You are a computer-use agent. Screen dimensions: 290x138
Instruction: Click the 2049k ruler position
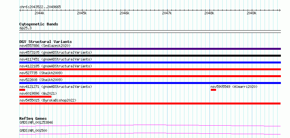[x=252, y=13]
